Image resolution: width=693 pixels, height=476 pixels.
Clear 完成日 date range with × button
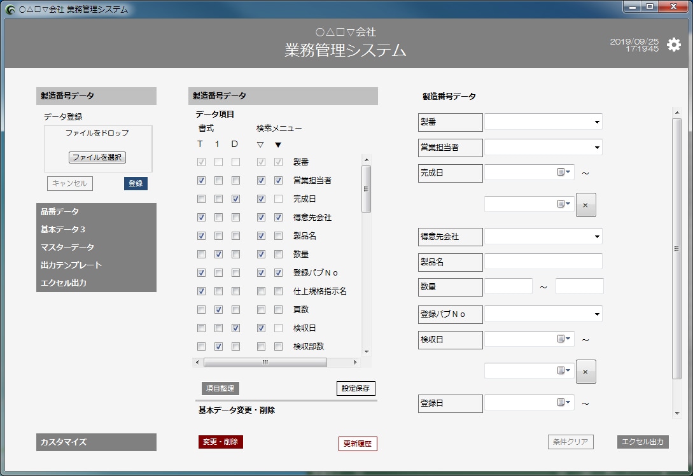pos(585,205)
